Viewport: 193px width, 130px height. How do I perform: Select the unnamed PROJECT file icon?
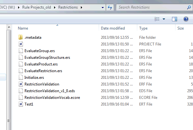pyautogui.click(x=21, y=44)
